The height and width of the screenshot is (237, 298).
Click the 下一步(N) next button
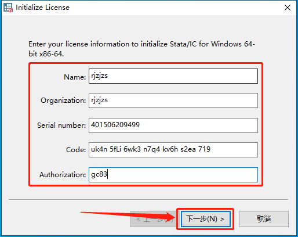pos(206,219)
